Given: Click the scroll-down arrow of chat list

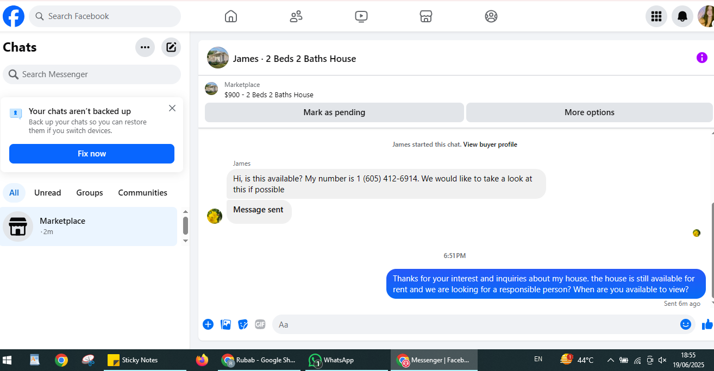Looking at the screenshot, I should (x=185, y=241).
